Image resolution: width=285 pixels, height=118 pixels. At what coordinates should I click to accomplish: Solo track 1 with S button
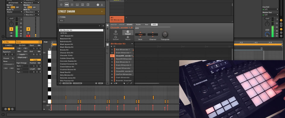(11, 33)
